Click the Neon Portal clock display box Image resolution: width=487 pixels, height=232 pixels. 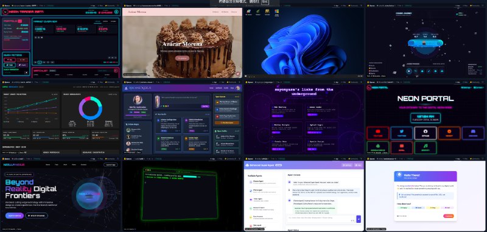(425, 118)
